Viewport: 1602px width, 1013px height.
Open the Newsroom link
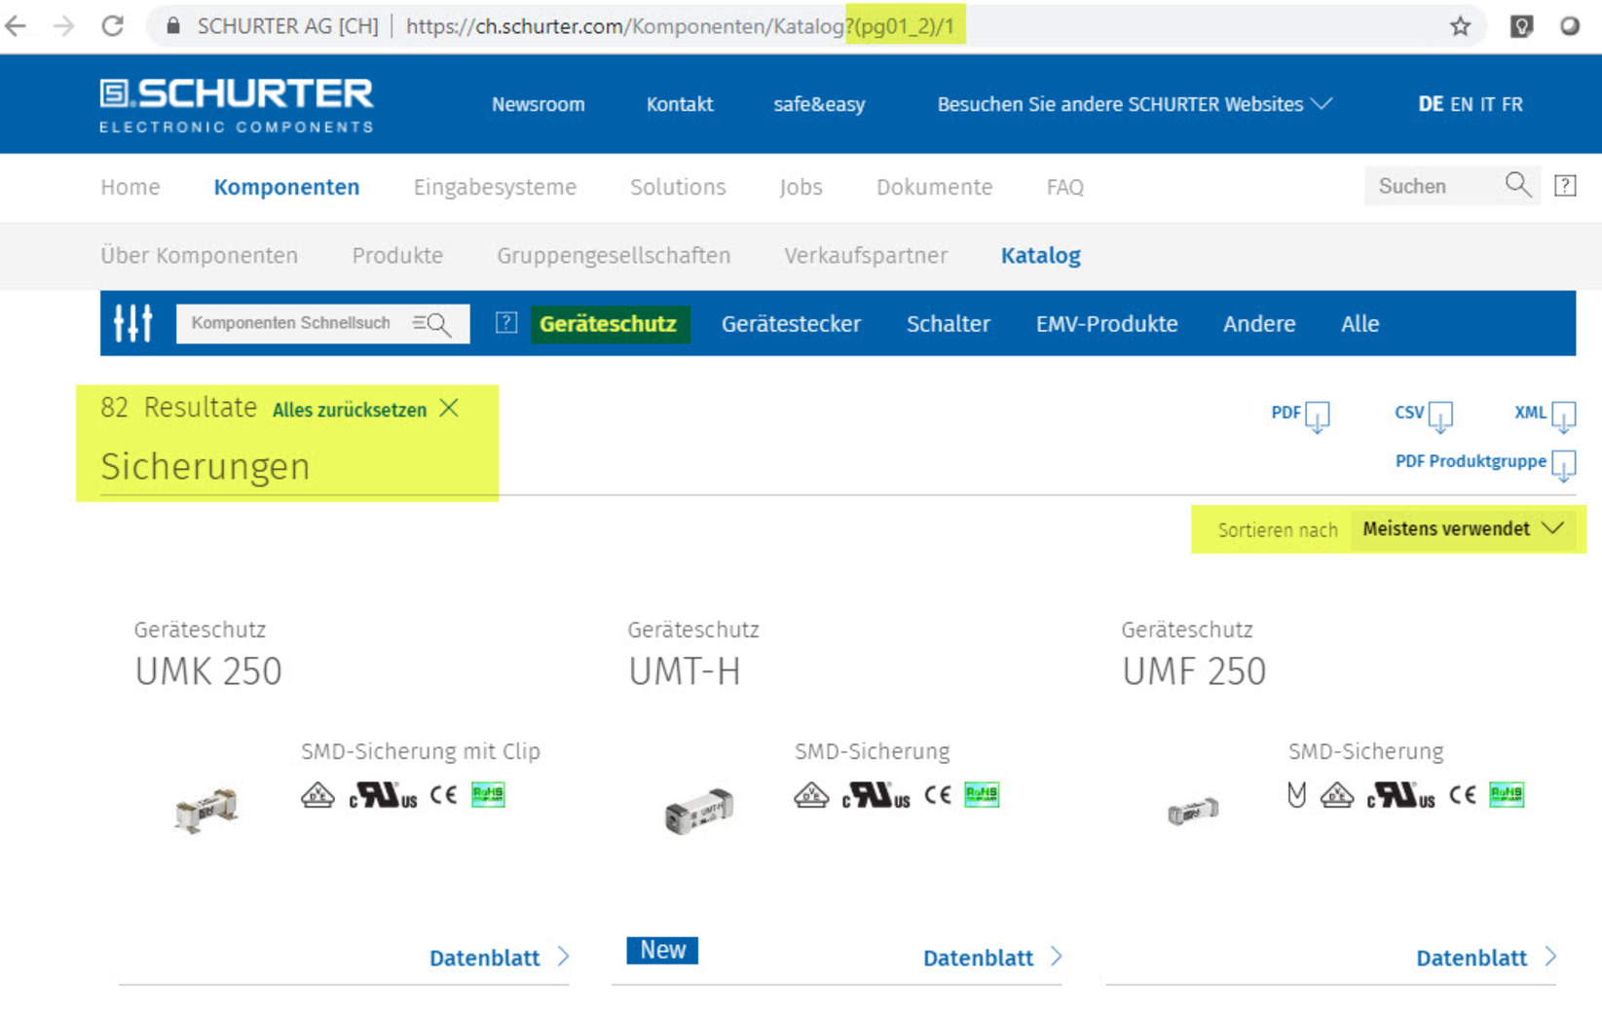[538, 104]
